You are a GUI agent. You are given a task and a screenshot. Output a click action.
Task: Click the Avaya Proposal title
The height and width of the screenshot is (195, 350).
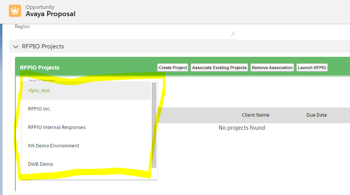click(51, 14)
